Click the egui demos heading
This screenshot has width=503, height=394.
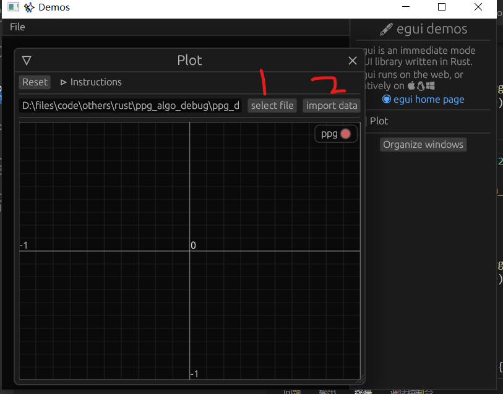432,29
